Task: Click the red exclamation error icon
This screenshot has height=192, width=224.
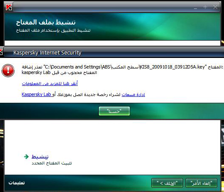Action: (8, 71)
